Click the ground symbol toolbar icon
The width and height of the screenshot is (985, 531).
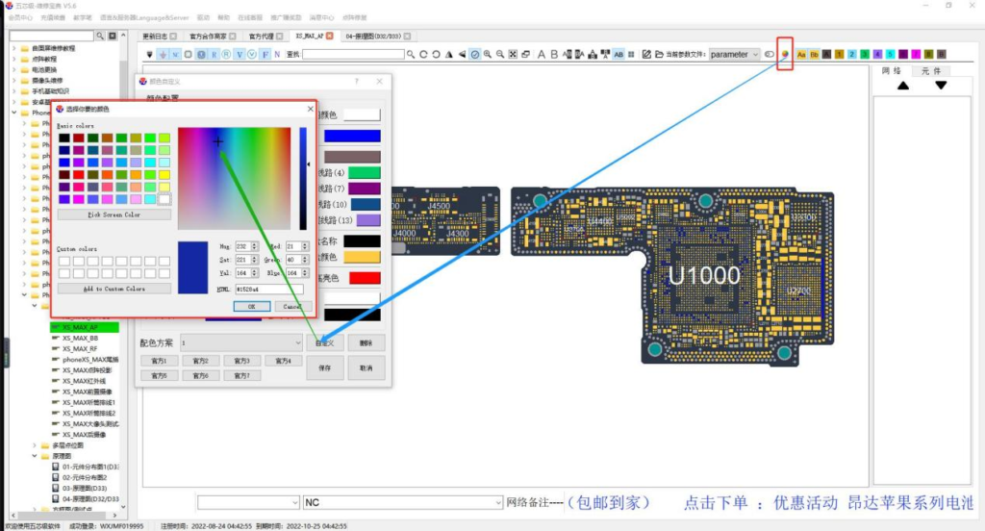[x=164, y=54]
